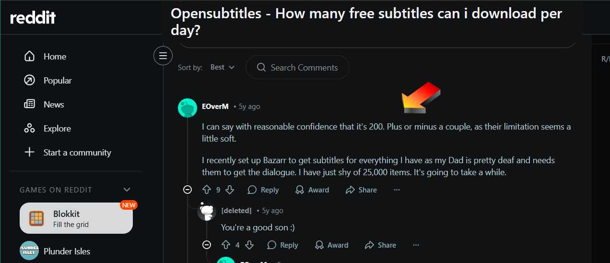Image resolution: width=610 pixels, height=263 pixels.
Task: Open the Blokkit game
Action: (76, 218)
